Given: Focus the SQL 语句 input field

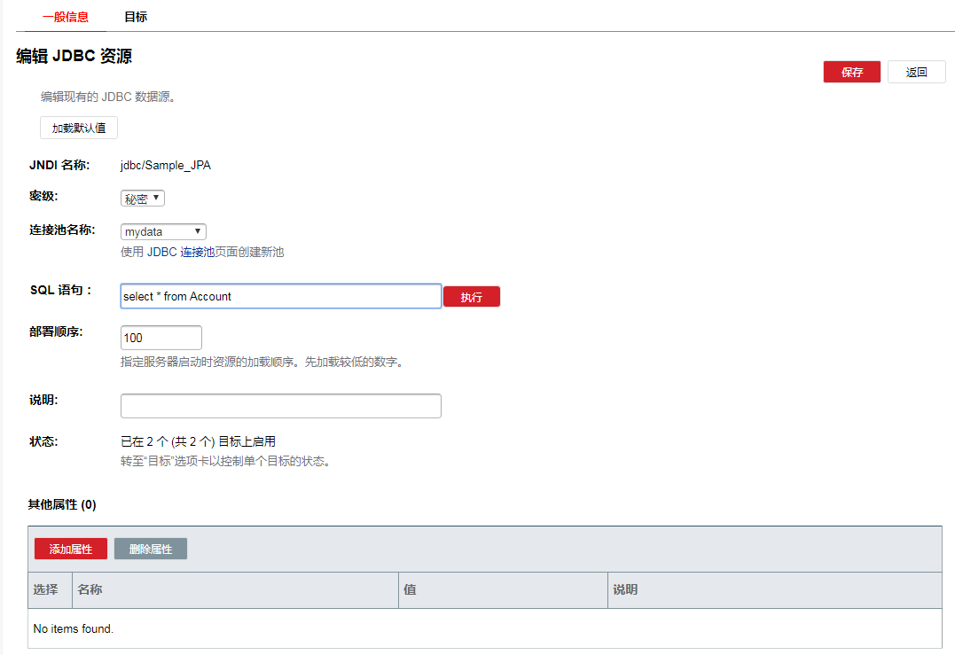Looking at the screenshot, I should tap(280, 296).
